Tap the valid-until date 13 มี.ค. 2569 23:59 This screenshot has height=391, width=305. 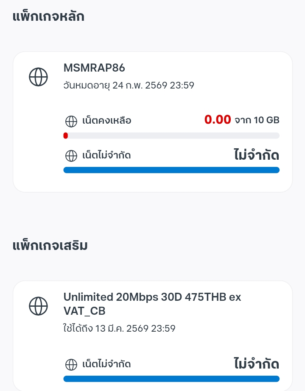(119, 328)
